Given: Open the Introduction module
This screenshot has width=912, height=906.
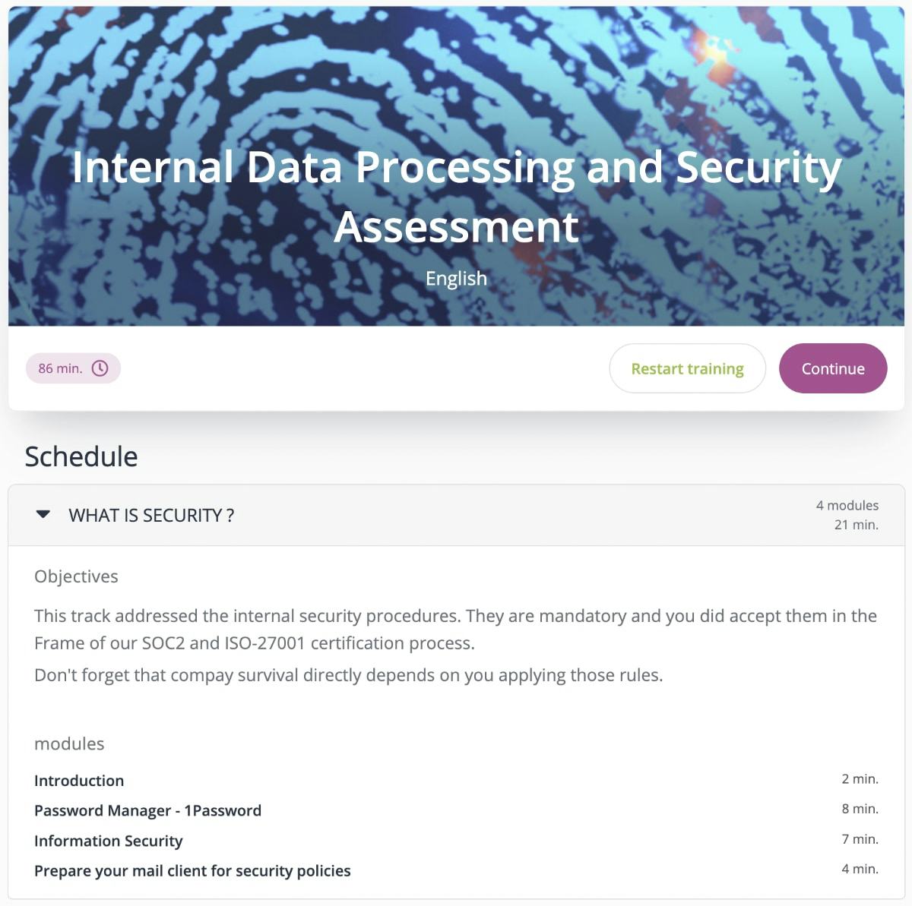Looking at the screenshot, I should coord(79,781).
